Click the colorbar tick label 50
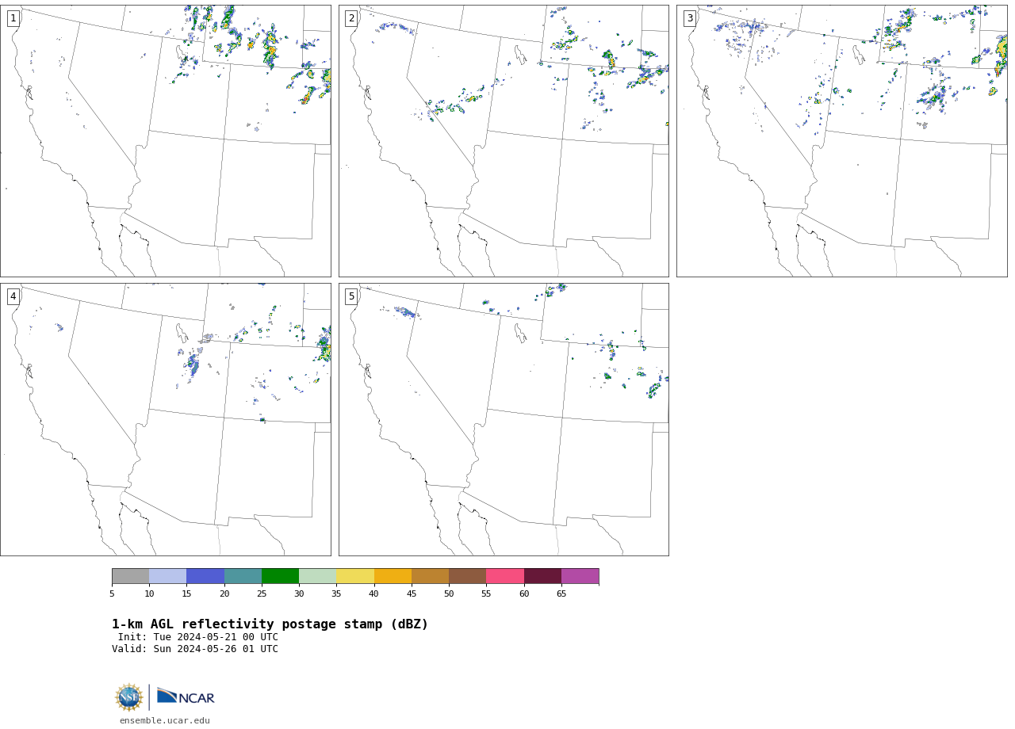The height and width of the screenshot is (729, 1015). coord(449,594)
